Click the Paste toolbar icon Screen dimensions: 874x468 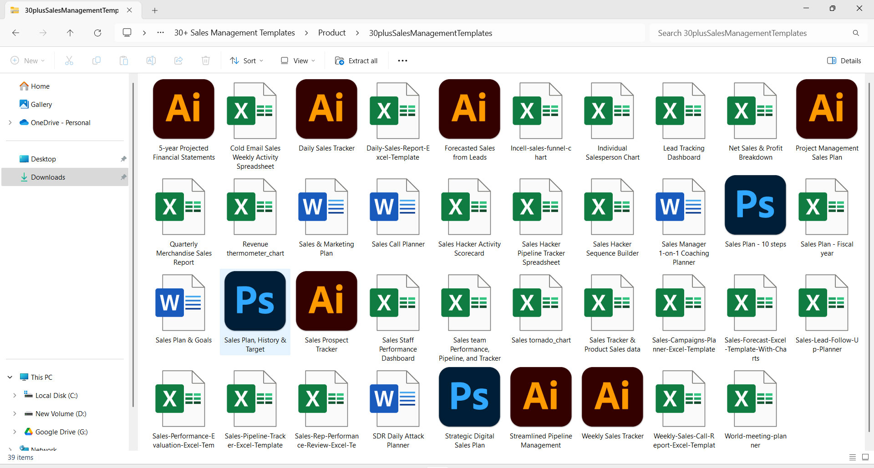(124, 60)
